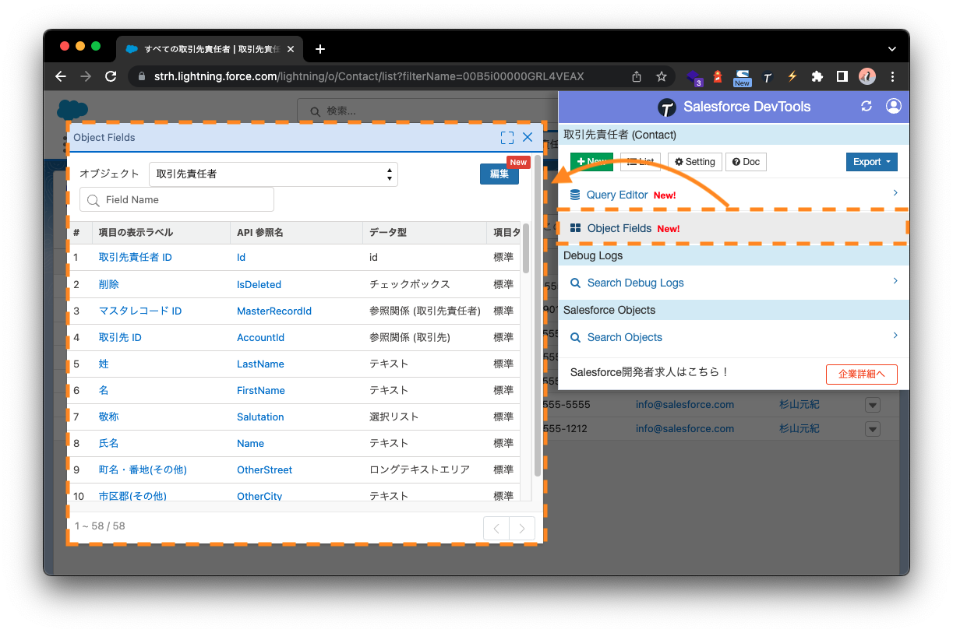Click the 編集 edit button
Viewport: 953px width, 633px height.
click(x=499, y=174)
